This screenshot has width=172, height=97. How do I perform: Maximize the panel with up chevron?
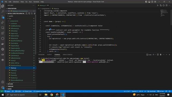coord(166,54)
